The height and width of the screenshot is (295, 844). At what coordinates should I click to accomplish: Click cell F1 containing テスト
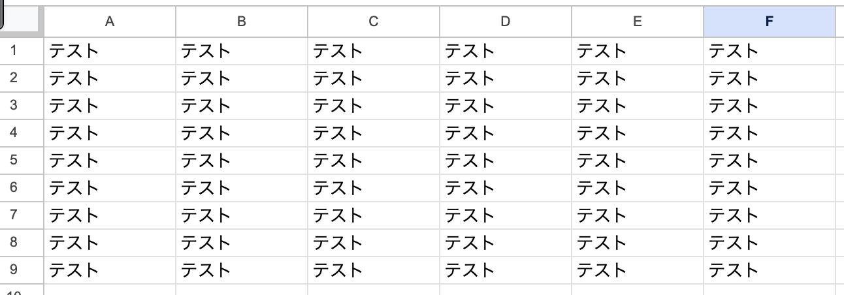[x=770, y=51]
